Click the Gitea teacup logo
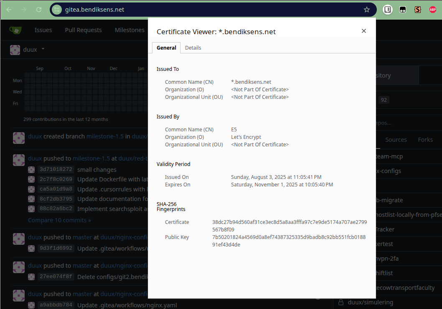442x309 pixels. coord(15,30)
